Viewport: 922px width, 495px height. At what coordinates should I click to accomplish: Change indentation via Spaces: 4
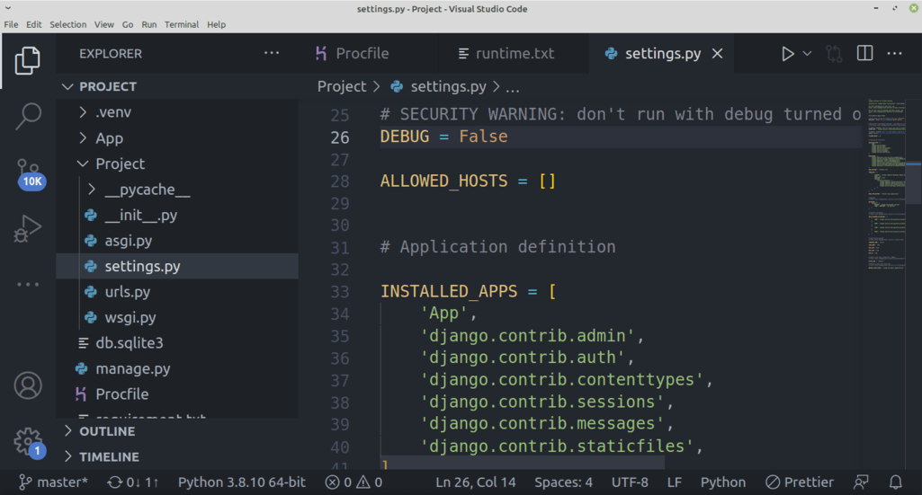tap(563, 482)
